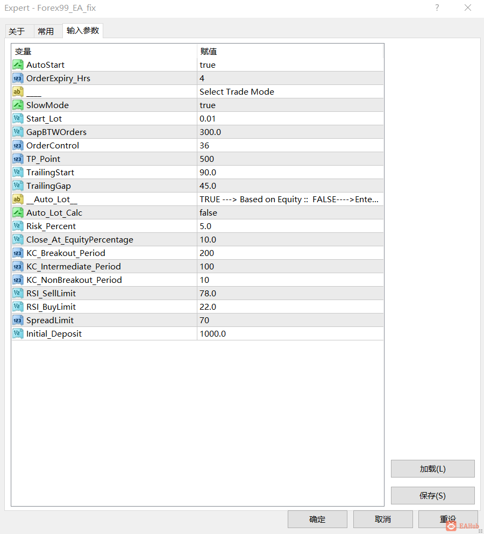Click the Select Trade Mode value cell
Image resolution: width=484 pixels, height=534 pixels.
290,91
